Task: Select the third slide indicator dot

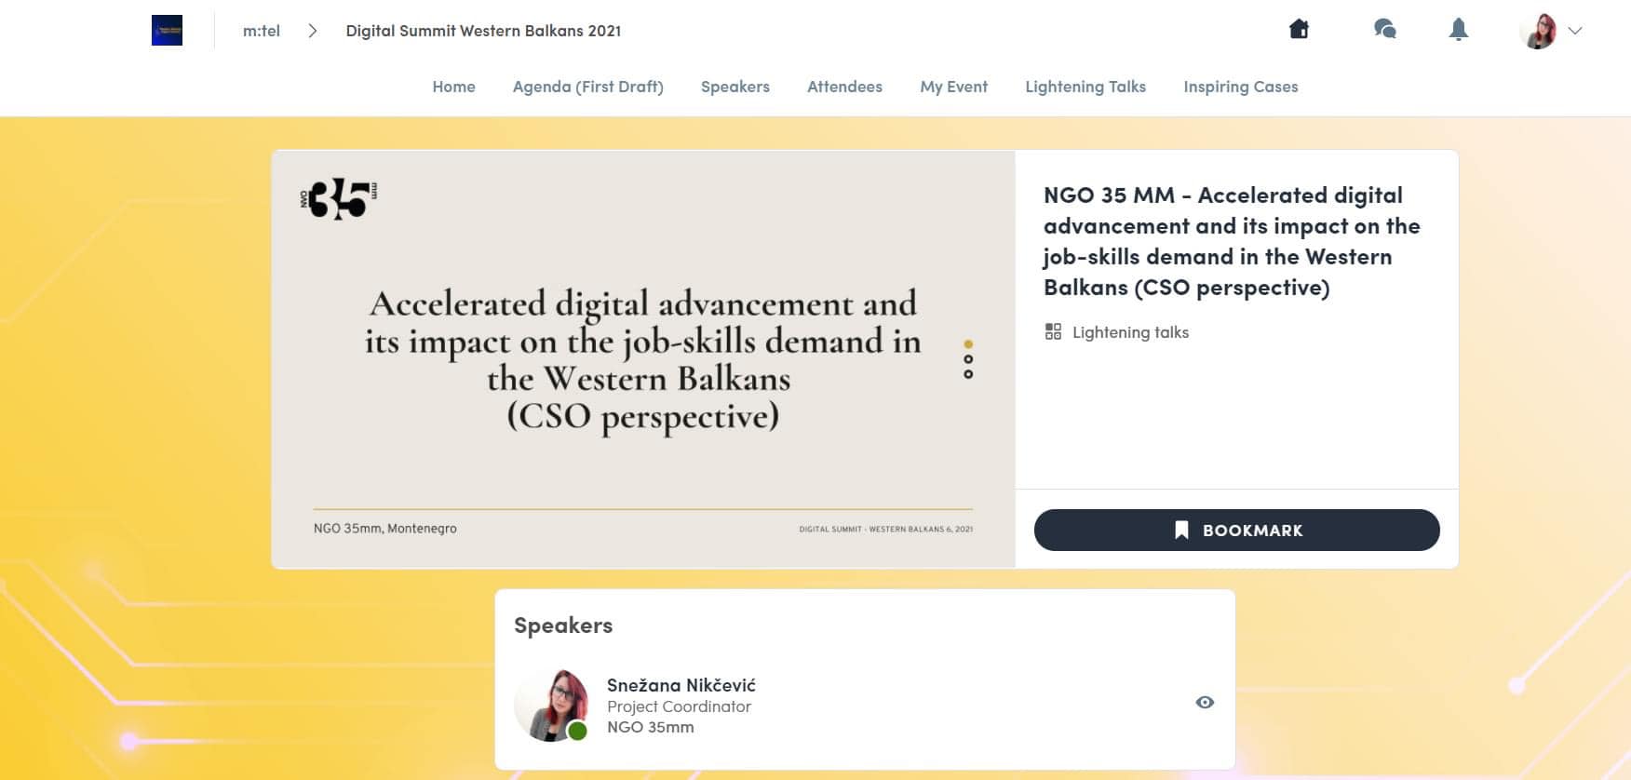Action: coord(968,374)
